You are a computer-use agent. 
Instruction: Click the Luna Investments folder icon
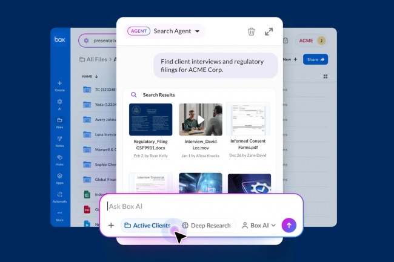click(87, 135)
